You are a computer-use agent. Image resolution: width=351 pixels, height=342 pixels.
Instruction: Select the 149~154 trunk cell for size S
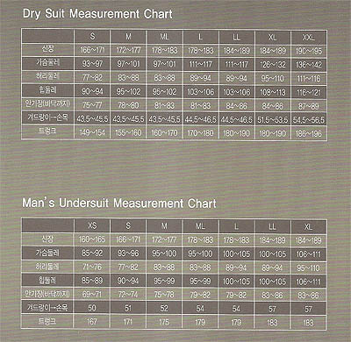[x=92, y=132]
